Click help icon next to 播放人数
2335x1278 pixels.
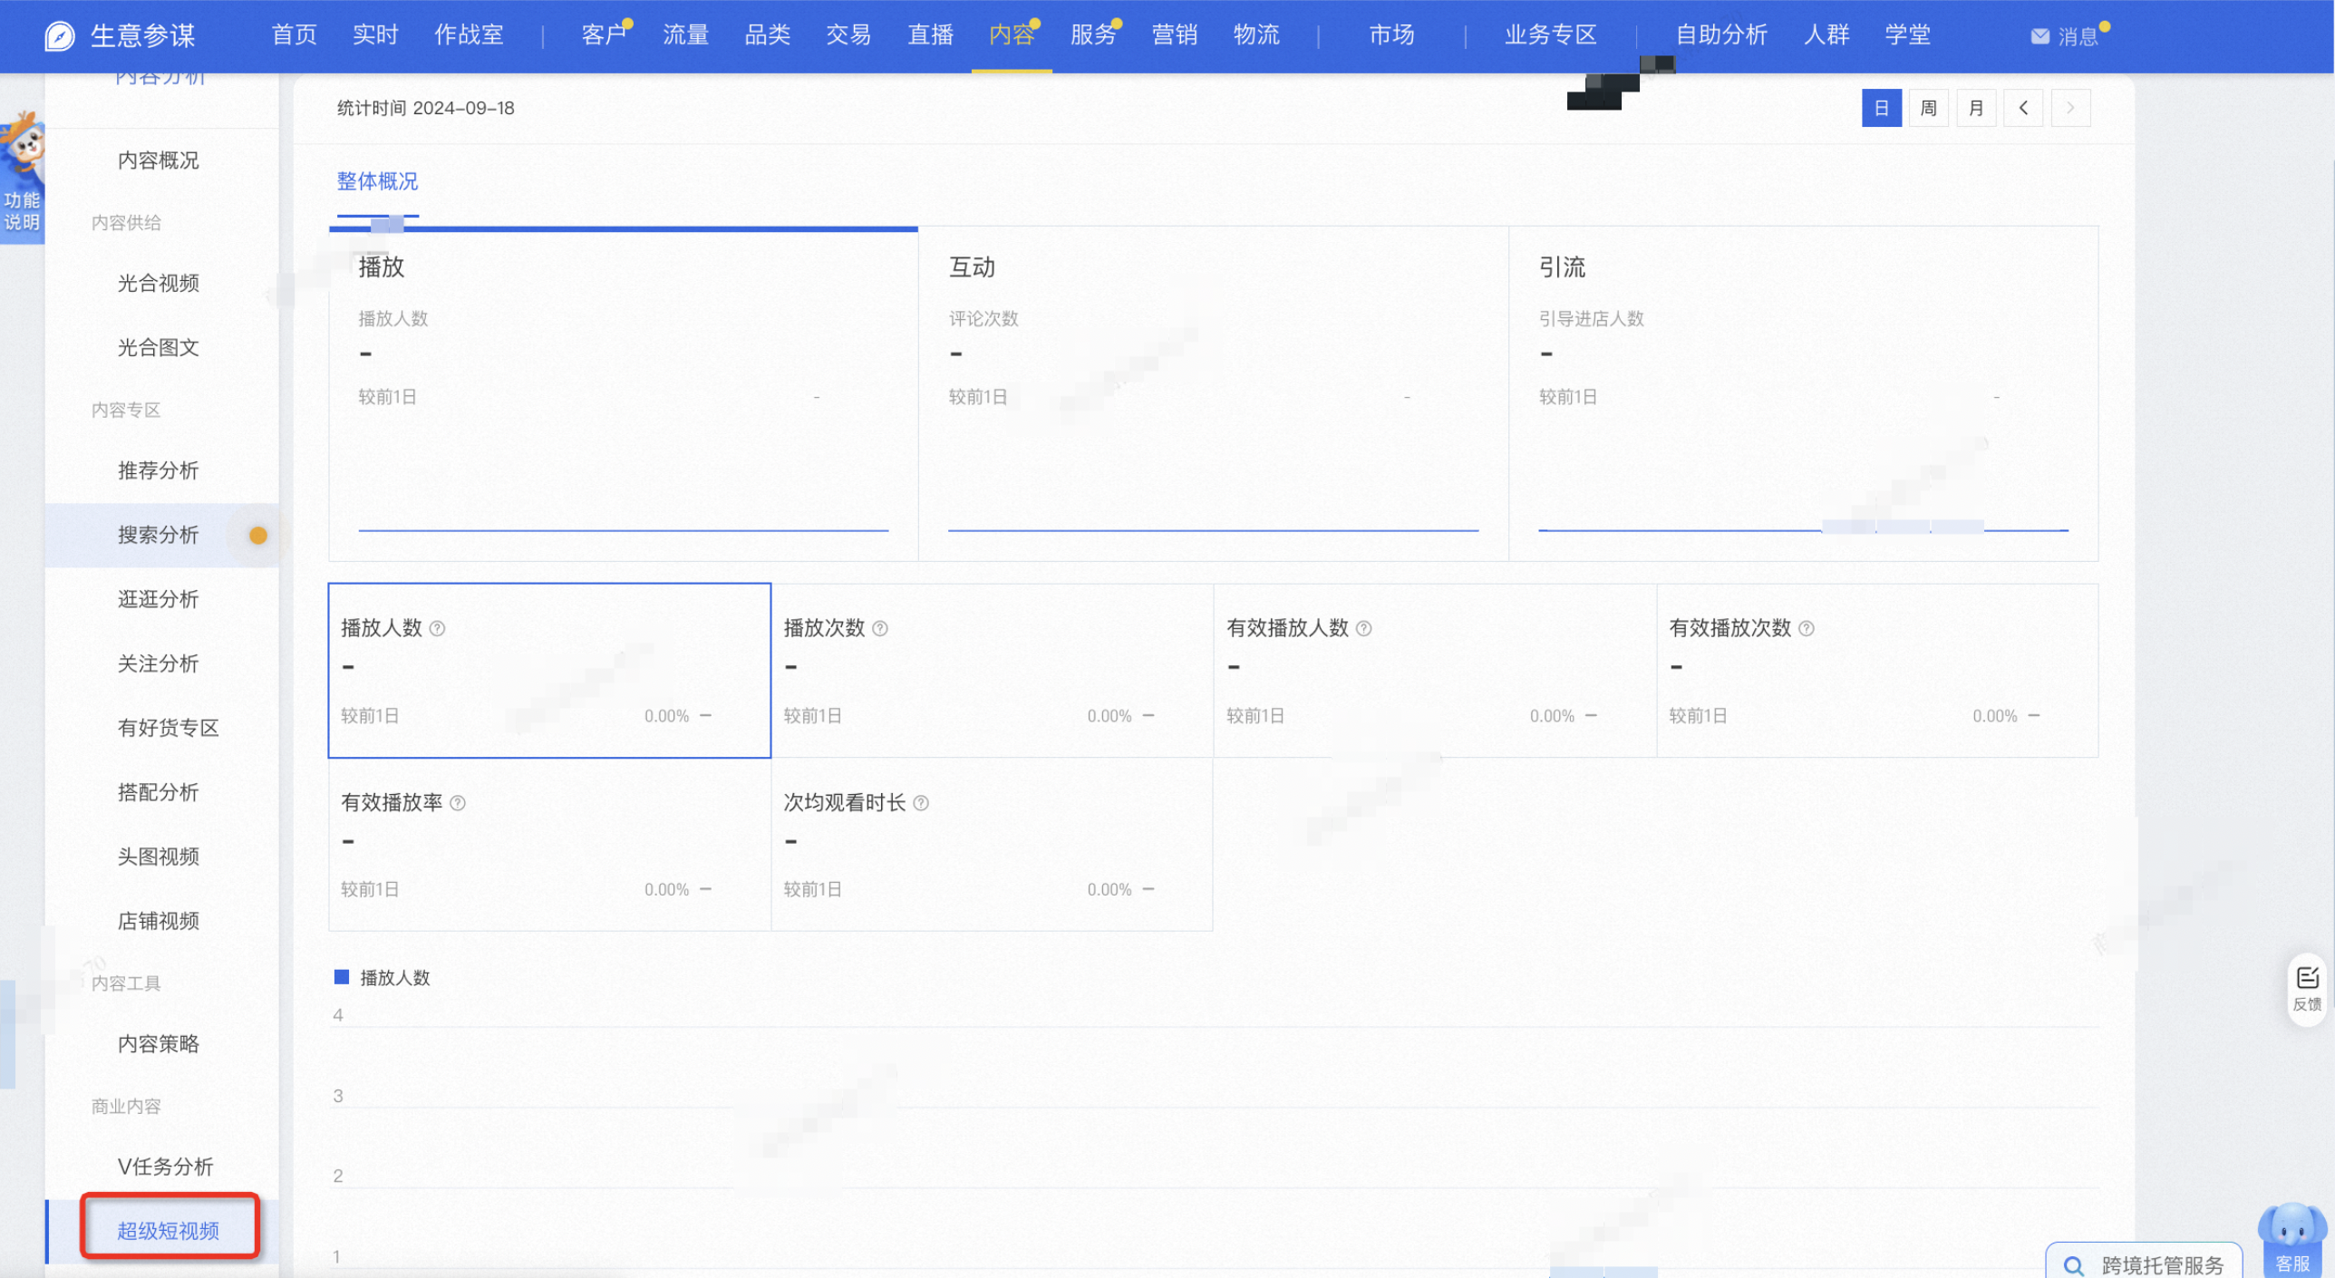pos(437,628)
